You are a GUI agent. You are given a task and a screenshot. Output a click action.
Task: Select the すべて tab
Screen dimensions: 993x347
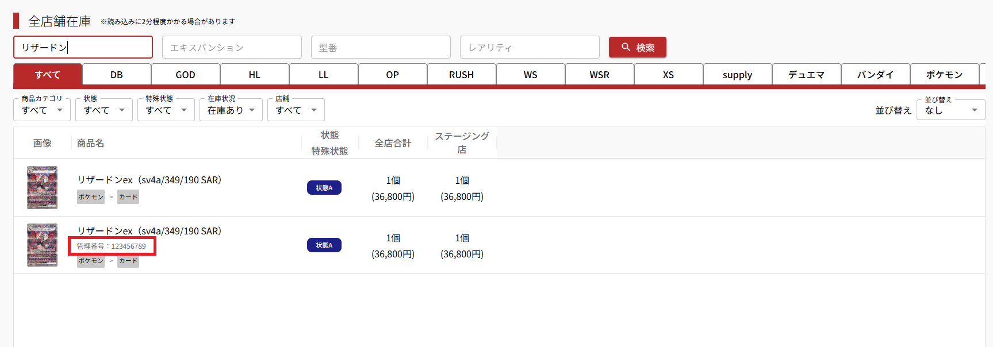pyautogui.click(x=48, y=75)
